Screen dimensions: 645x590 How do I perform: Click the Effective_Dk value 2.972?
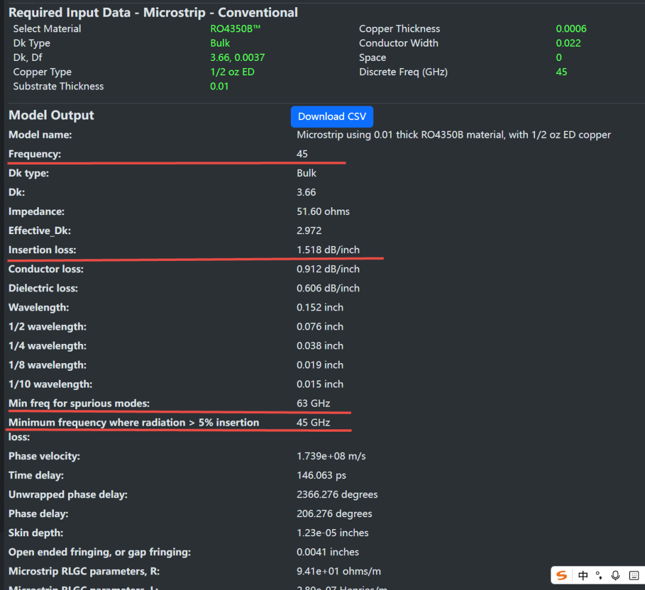point(309,231)
